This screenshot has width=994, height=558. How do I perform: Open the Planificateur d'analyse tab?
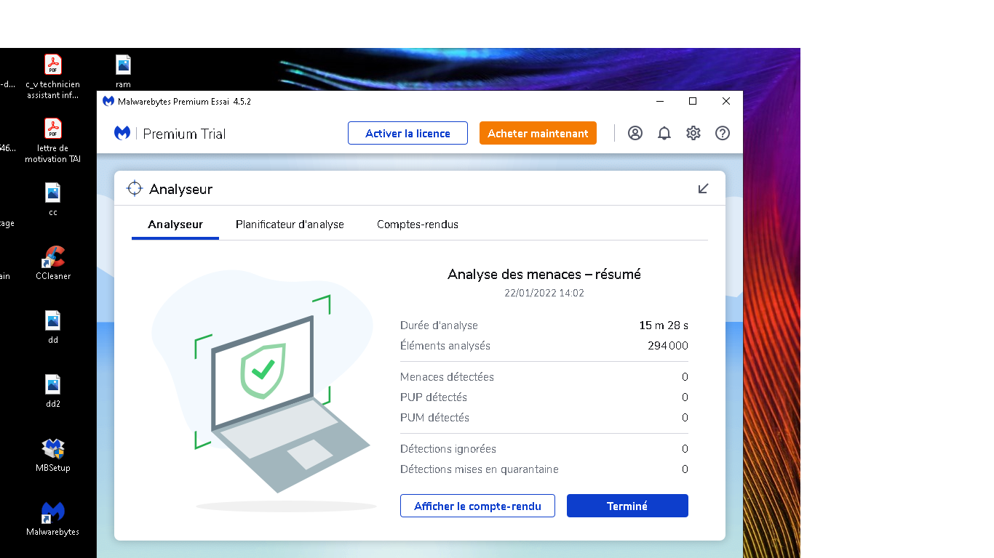pos(290,225)
